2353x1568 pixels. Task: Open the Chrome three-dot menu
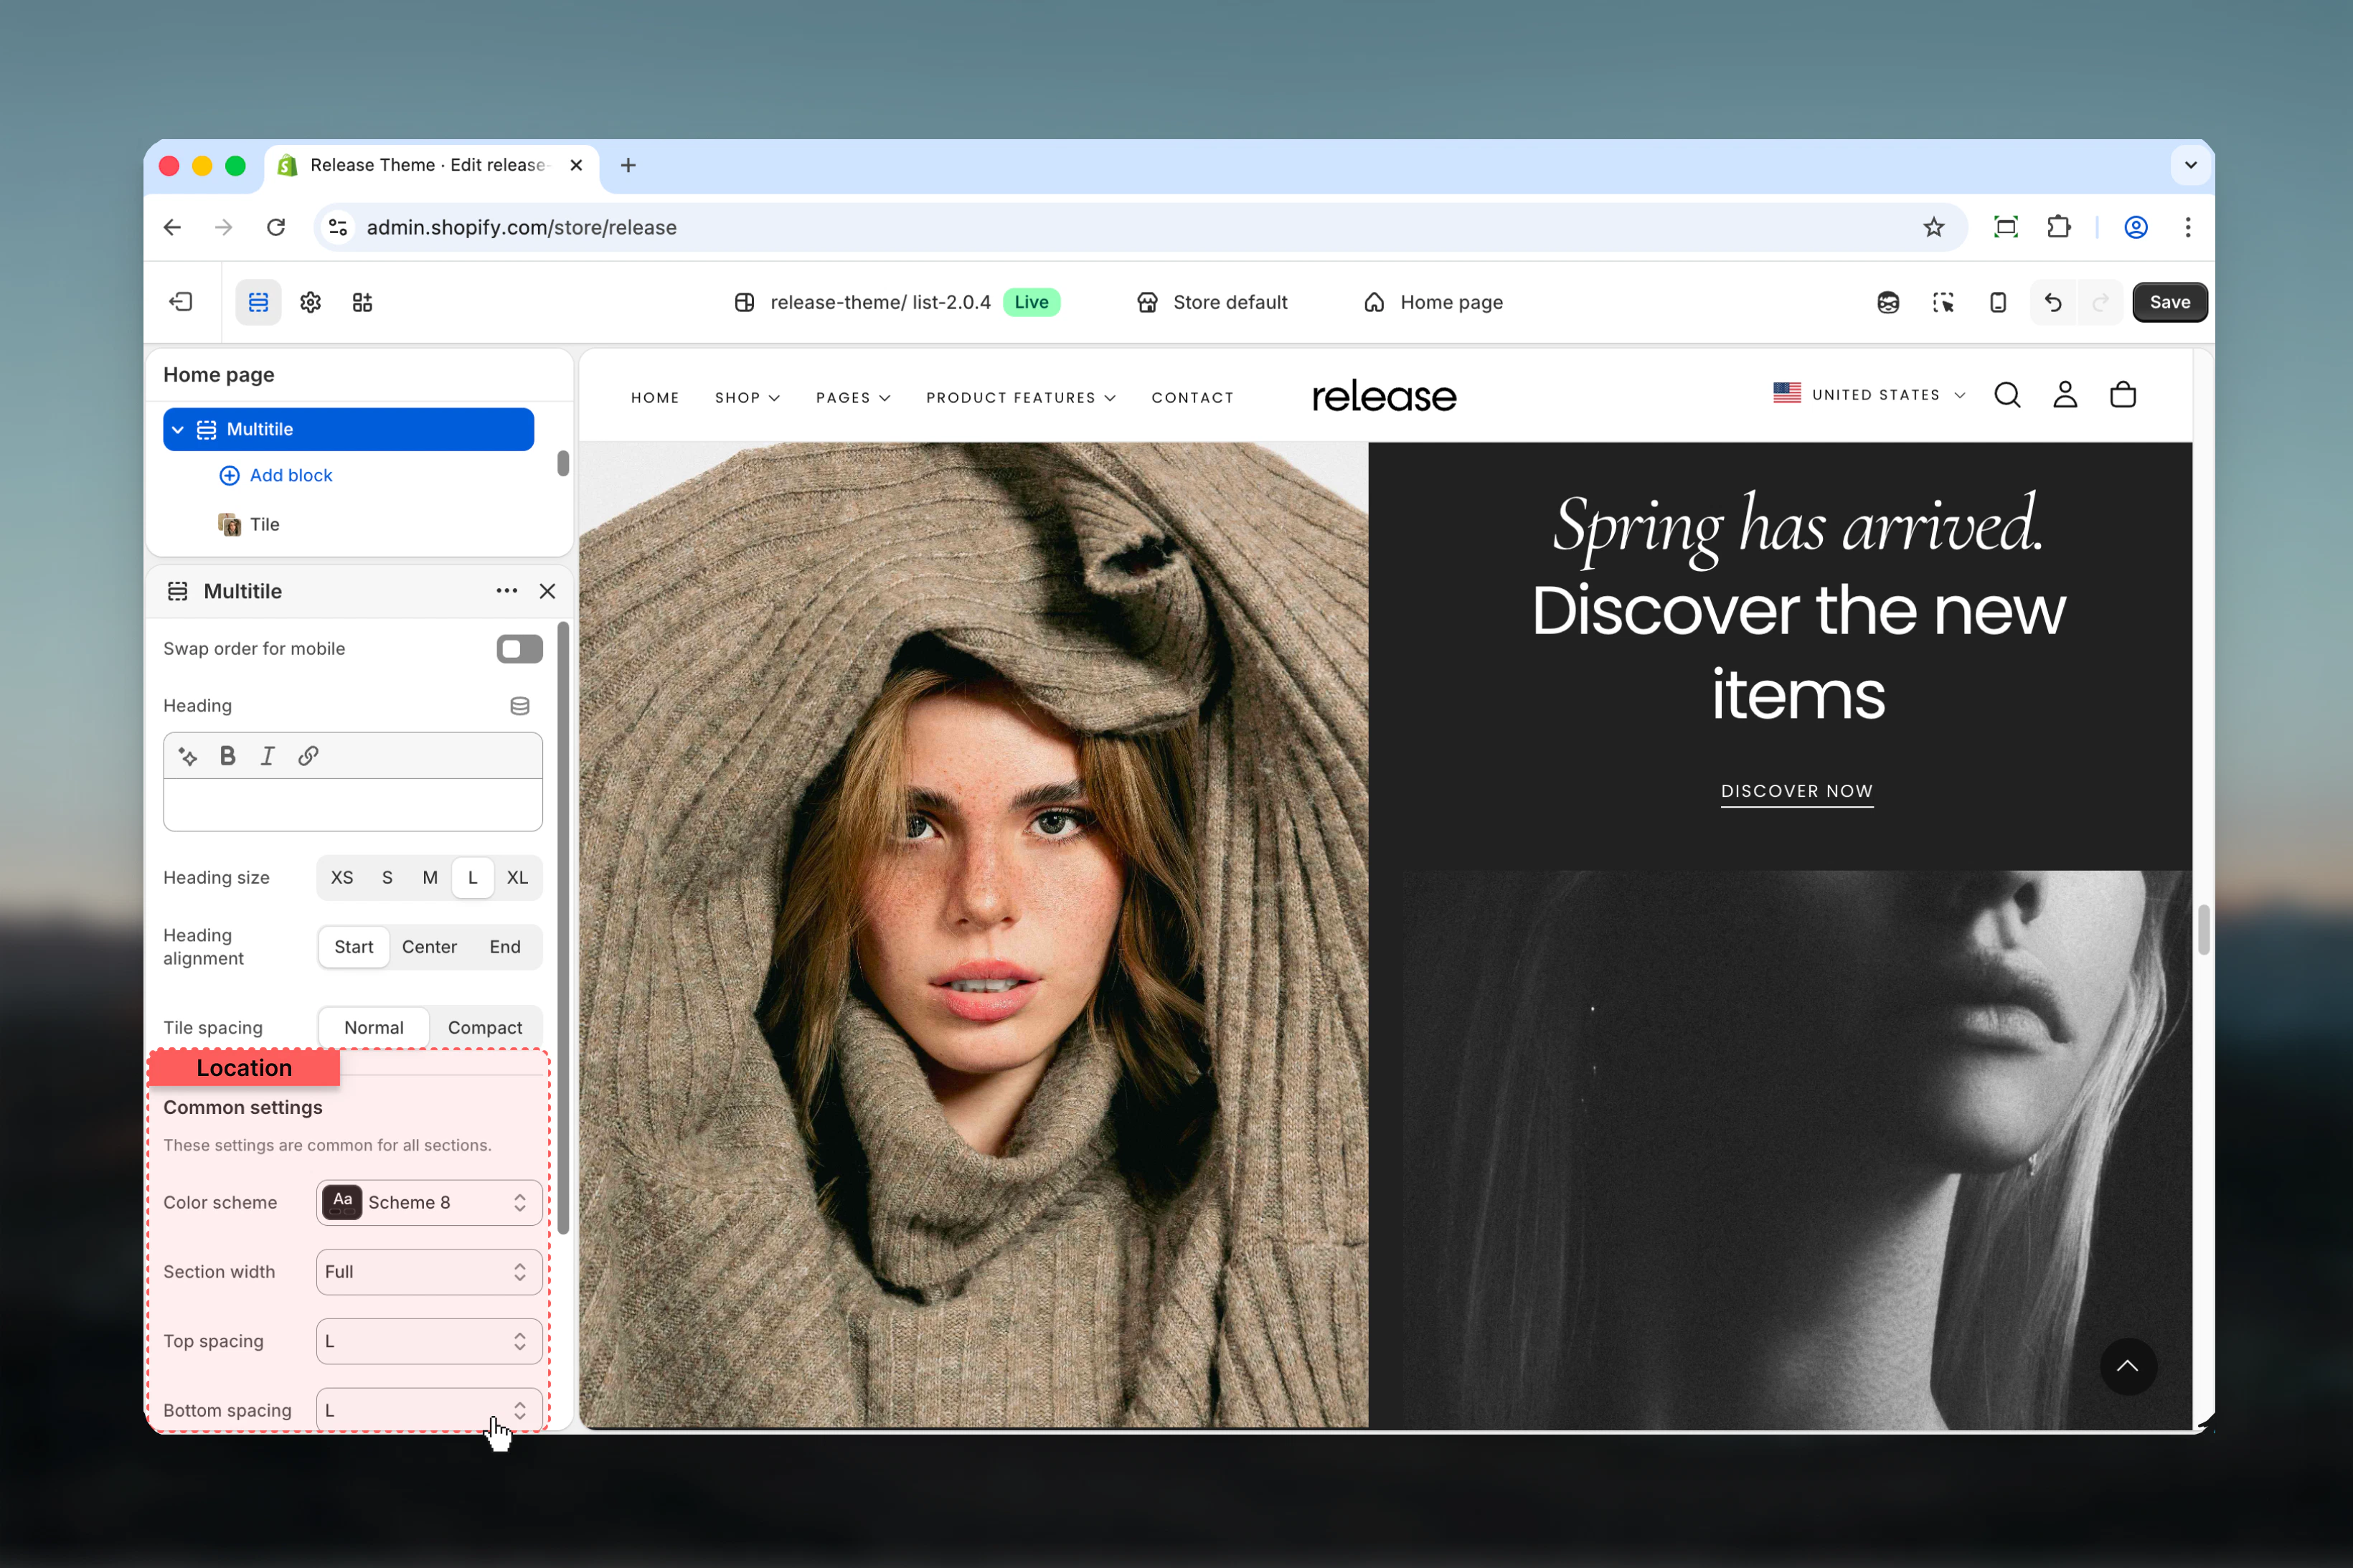pos(2188,227)
